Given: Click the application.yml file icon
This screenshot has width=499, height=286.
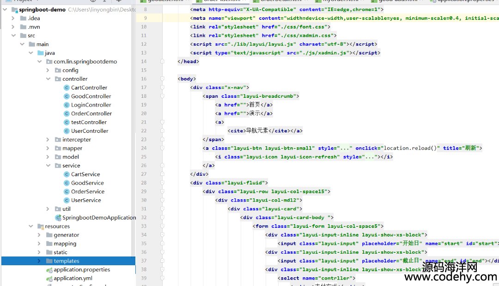Looking at the screenshot, I should tap(49, 279).
